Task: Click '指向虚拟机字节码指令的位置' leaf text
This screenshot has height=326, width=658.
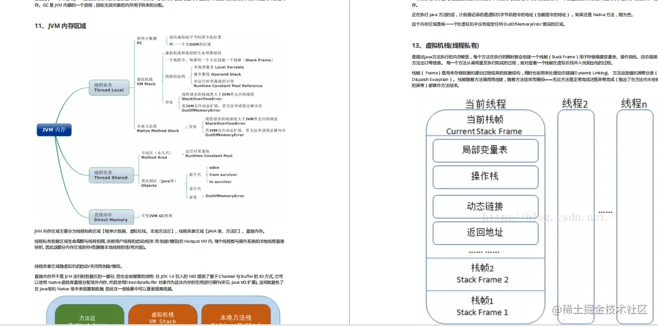Action: (195, 37)
